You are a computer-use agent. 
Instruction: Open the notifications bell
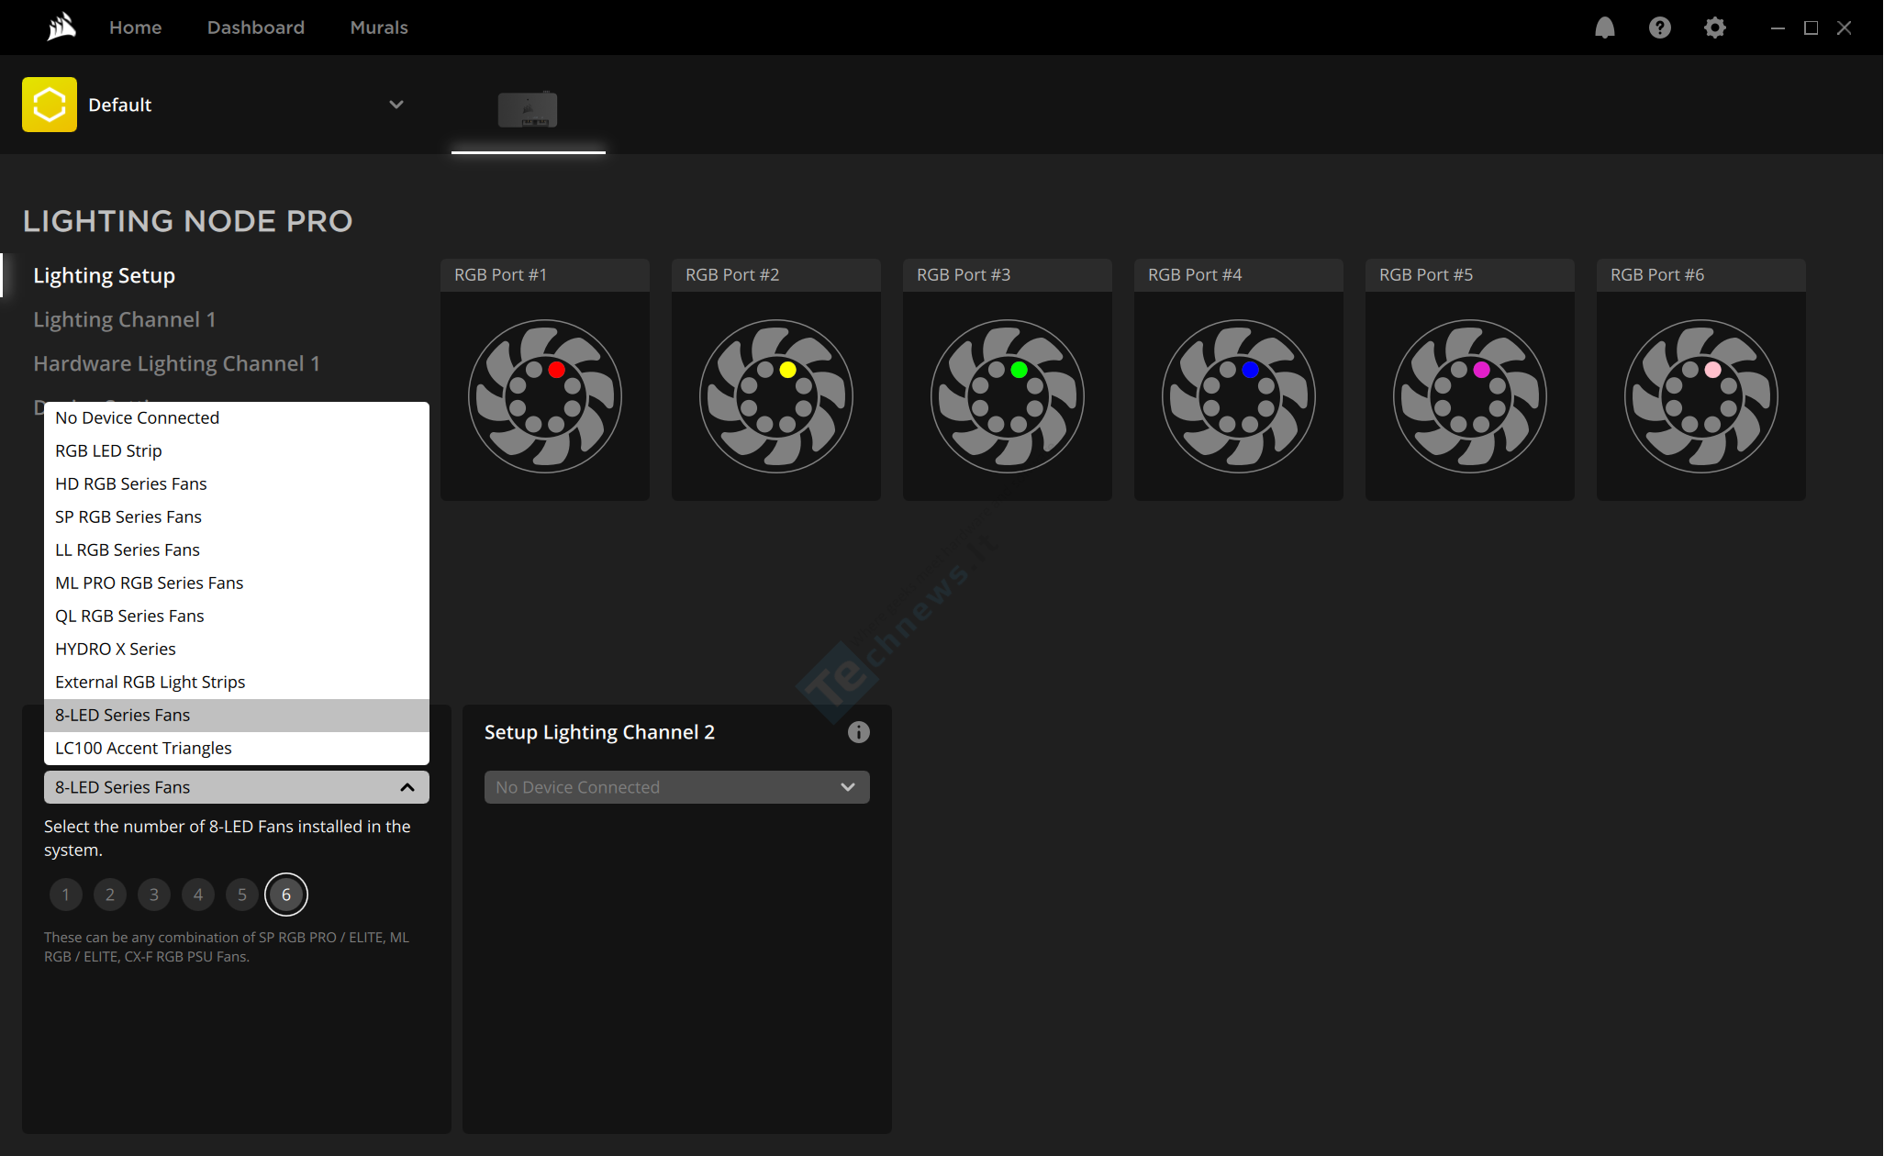[1604, 28]
